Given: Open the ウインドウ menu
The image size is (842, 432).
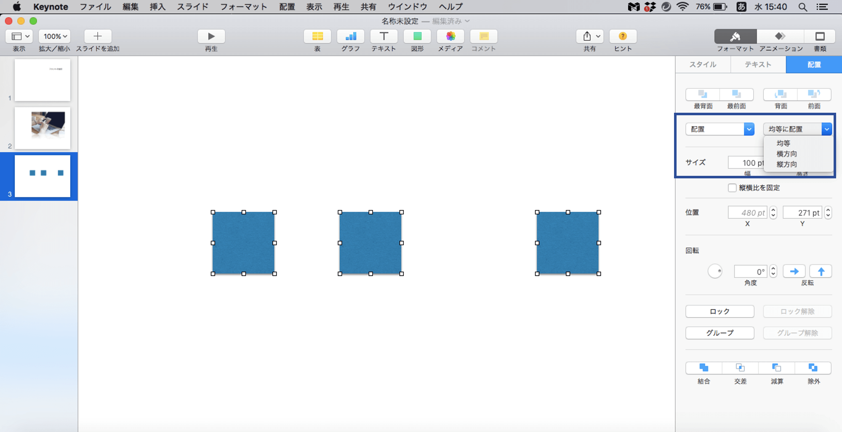Looking at the screenshot, I should [408, 7].
